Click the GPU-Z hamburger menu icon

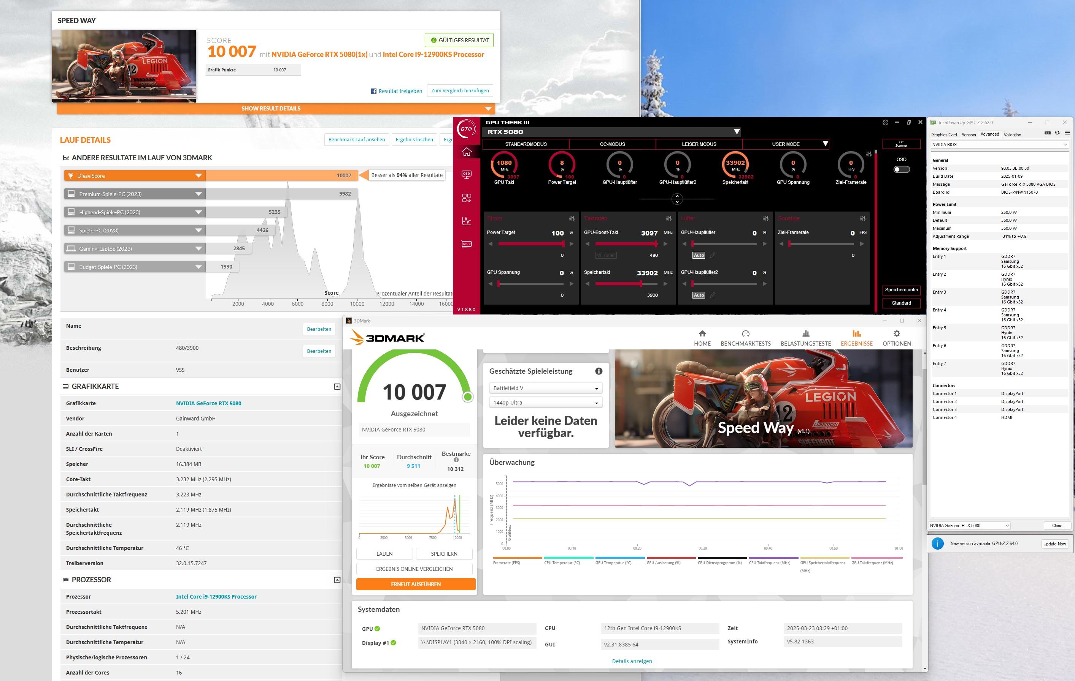[1067, 133]
